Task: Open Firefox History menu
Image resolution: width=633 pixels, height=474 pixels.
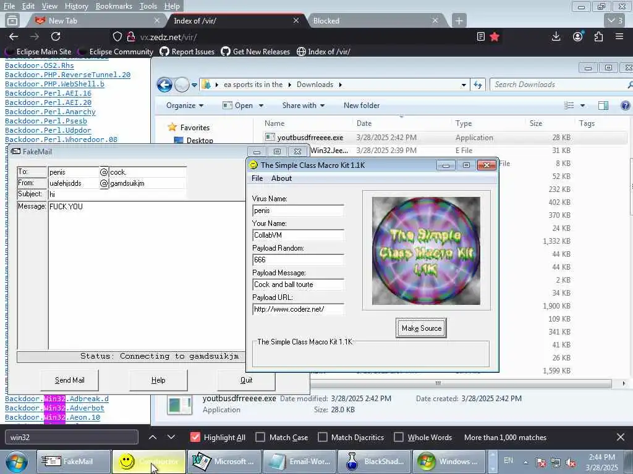Action: [76, 6]
